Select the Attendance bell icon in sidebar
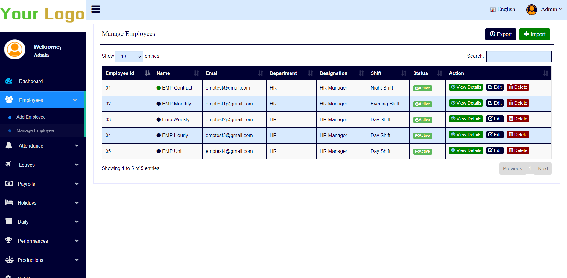 point(9,145)
